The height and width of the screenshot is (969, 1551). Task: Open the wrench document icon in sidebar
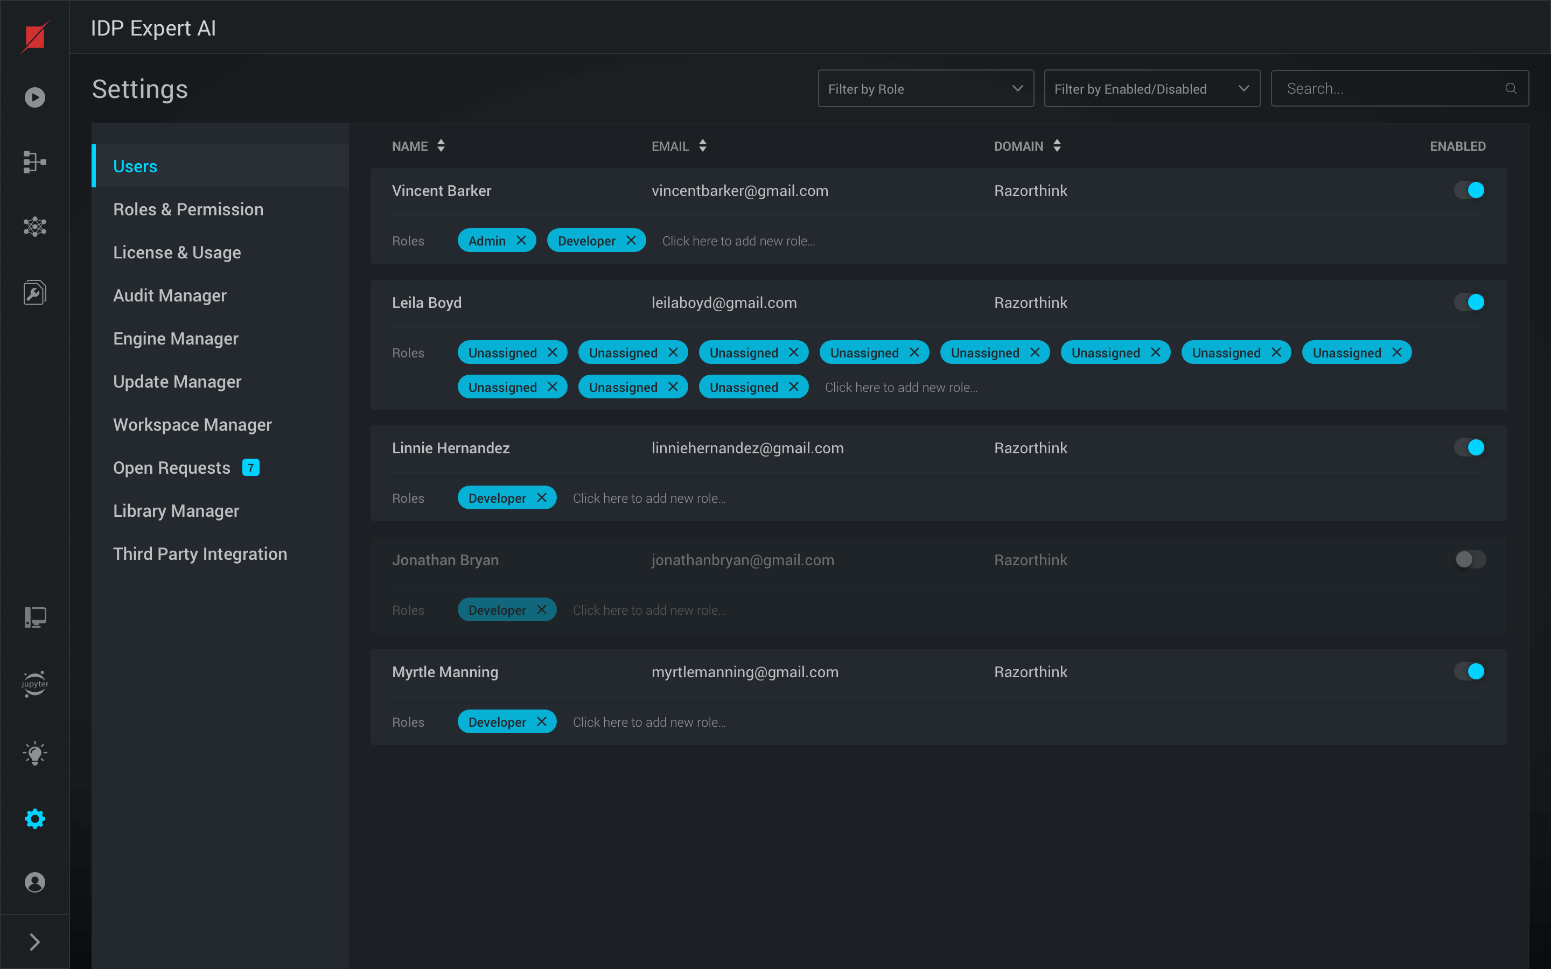click(x=34, y=292)
